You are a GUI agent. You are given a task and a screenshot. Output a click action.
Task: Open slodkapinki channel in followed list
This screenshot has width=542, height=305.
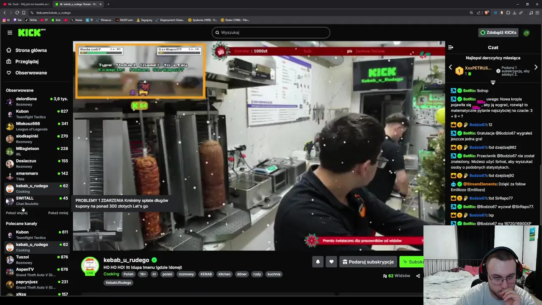tap(37, 139)
